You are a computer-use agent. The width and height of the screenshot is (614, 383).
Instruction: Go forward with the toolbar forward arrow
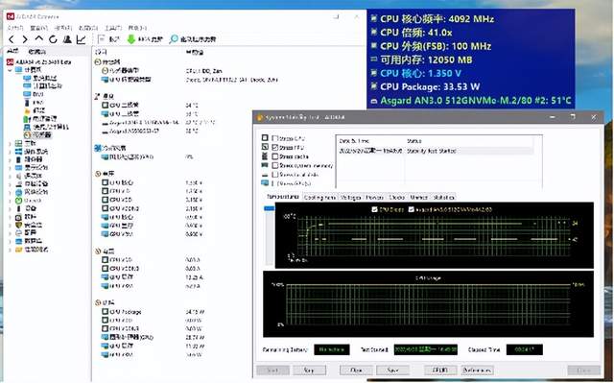(25, 39)
